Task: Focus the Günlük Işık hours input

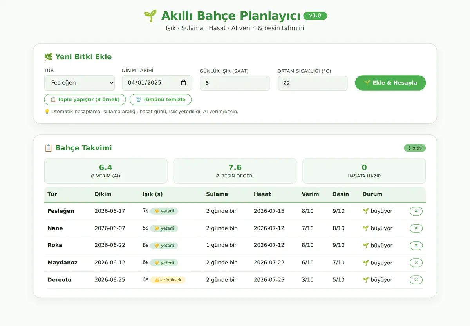Action: click(x=235, y=83)
